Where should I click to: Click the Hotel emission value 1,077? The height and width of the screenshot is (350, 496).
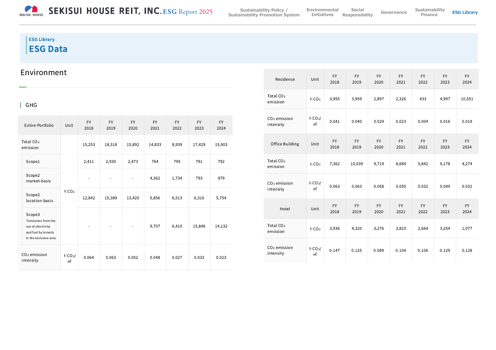click(467, 228)
